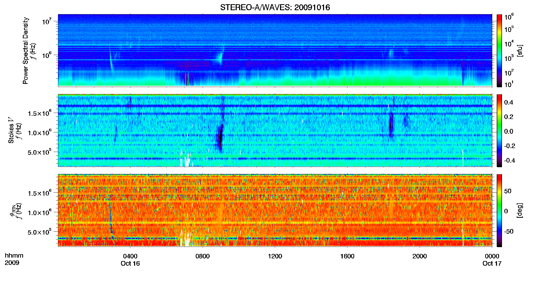Click the 10^4 label on sfu colorbar
The height and width of the screenshot is (283, 550).
[x=509, y=43]
